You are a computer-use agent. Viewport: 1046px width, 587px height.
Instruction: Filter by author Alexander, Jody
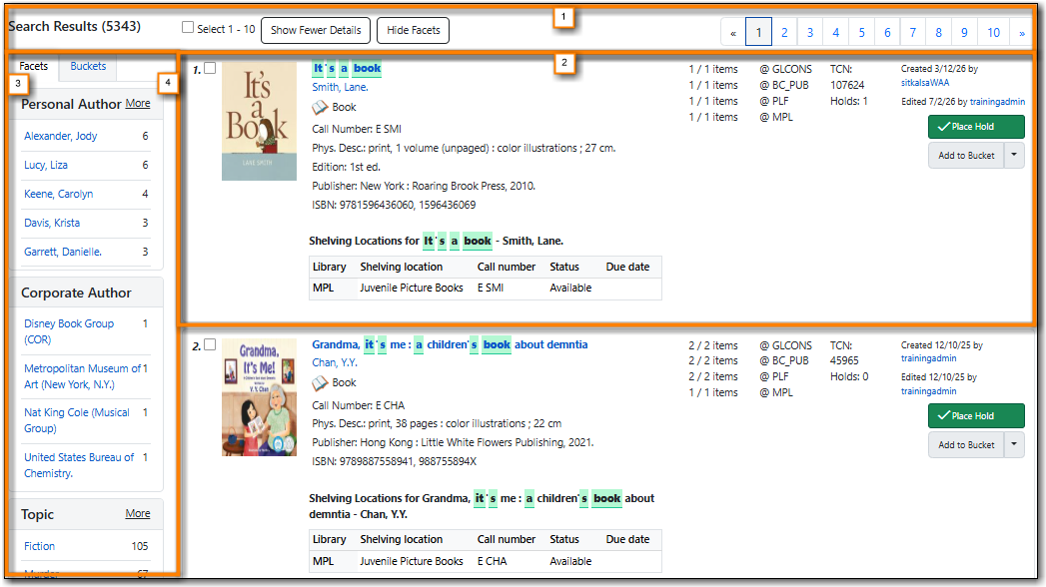tap(60, 136)
